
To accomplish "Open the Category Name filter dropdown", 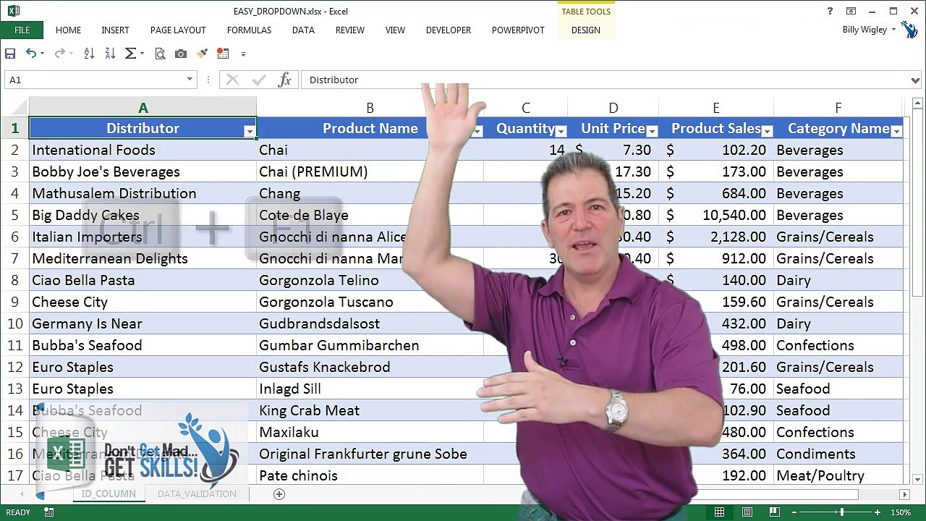I will point(896,131).
